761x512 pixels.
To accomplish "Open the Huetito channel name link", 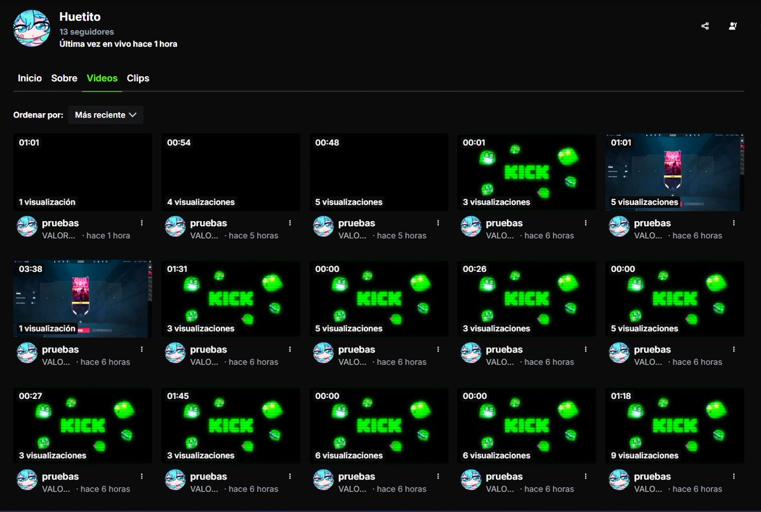I will tap(80, 17).
